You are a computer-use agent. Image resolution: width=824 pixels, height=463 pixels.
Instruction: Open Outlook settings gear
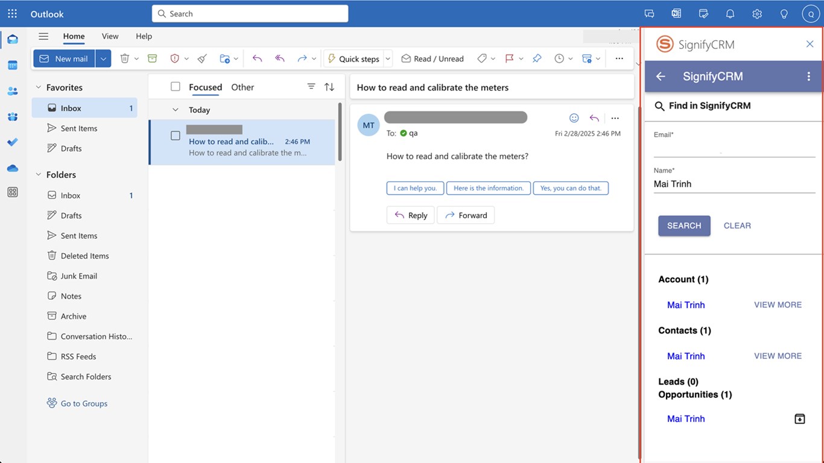coord(757,14)
